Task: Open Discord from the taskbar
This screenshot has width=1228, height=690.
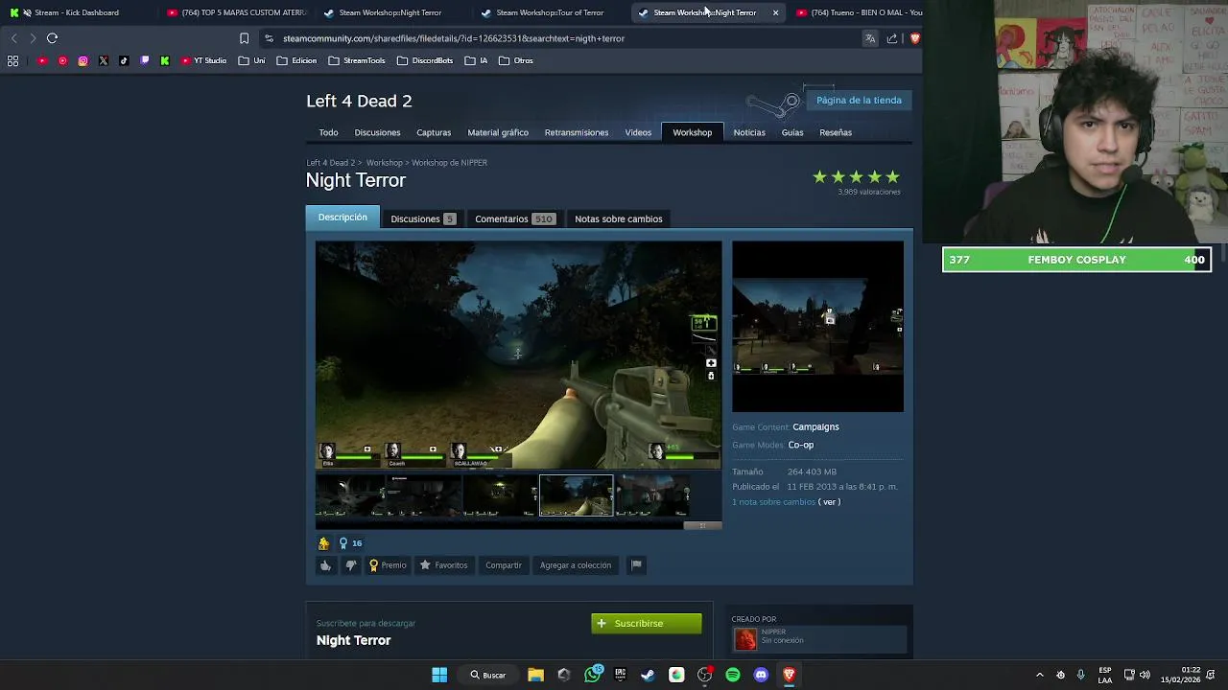Action: pos(761,675)
